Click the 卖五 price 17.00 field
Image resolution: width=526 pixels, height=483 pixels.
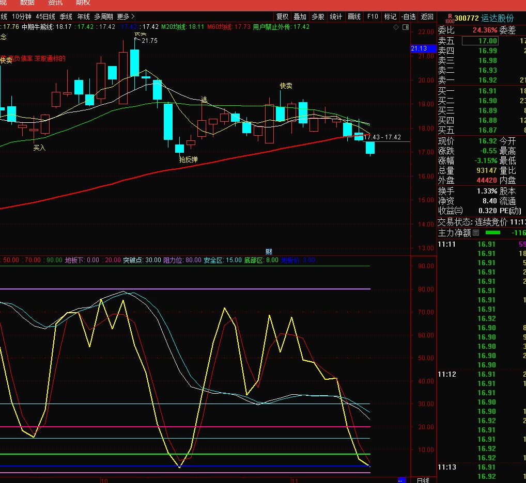point(480,41)
